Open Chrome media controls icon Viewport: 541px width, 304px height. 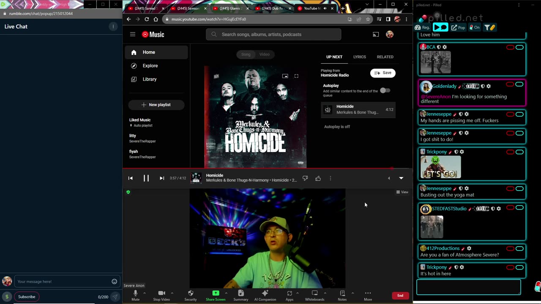pos(379,19)
